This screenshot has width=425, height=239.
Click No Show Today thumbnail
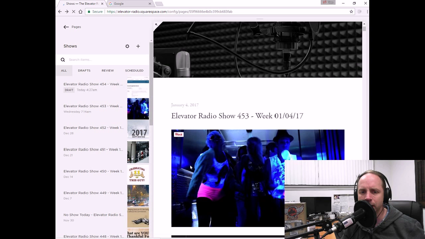[x=138, y=217]
